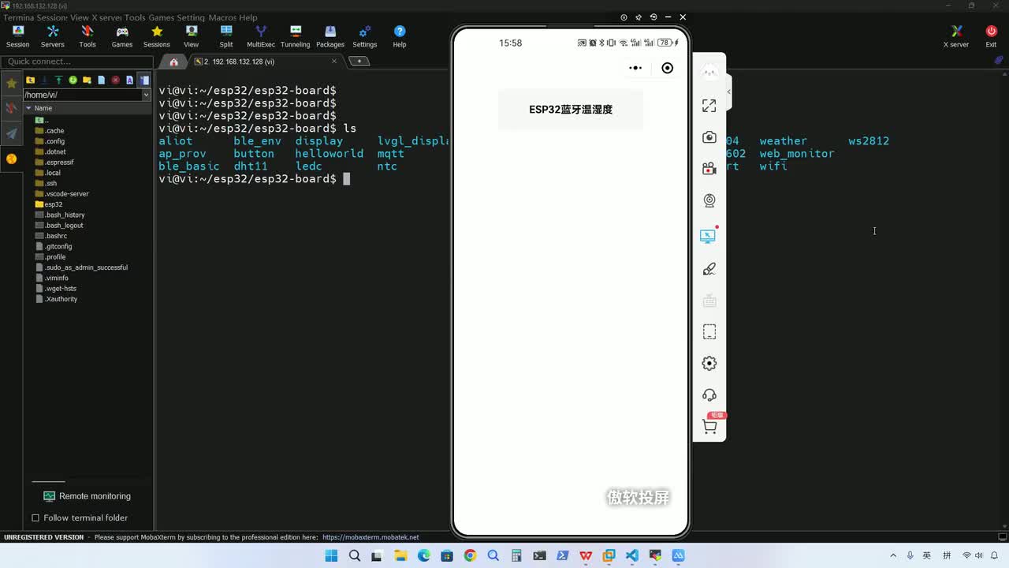
Task: Open the mobaxterm.mobatek.net link
Action: pos(370,537)
